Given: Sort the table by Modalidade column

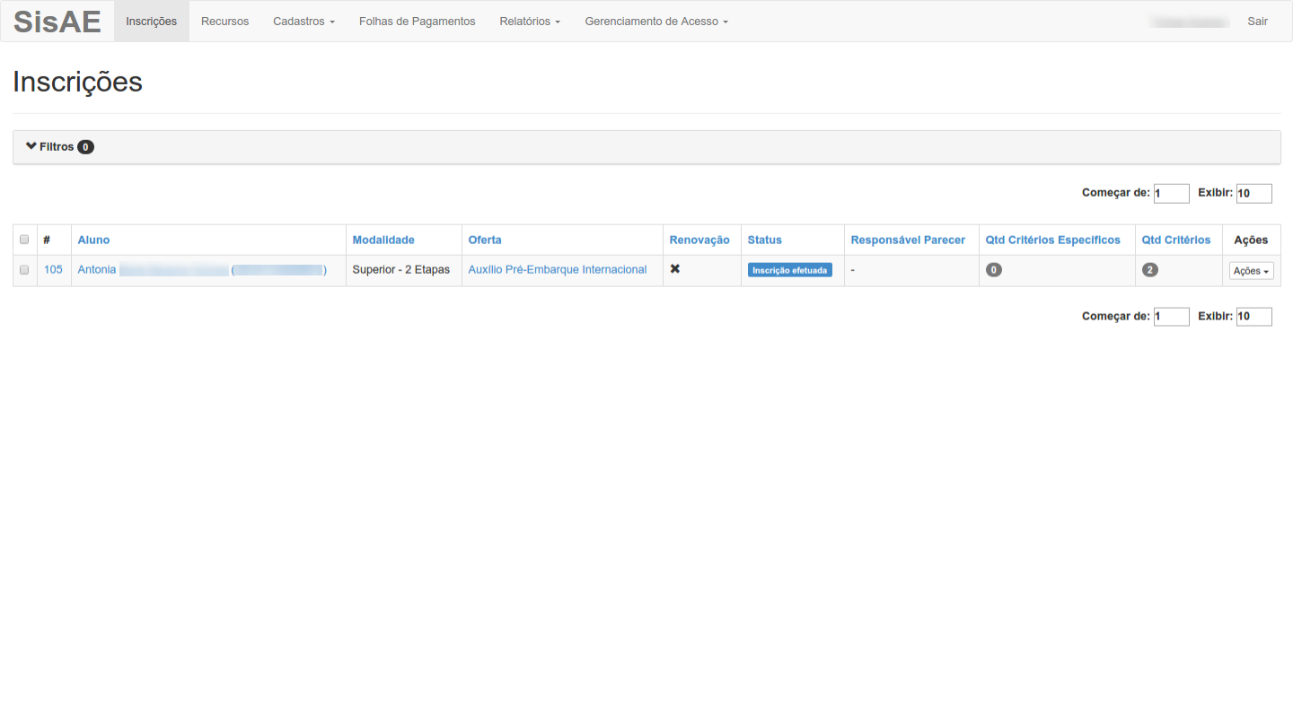Looking at the screenshot, I should [x=383, y=240].
